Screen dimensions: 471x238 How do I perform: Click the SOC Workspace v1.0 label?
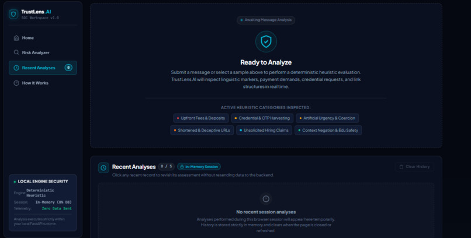[40, 18]
